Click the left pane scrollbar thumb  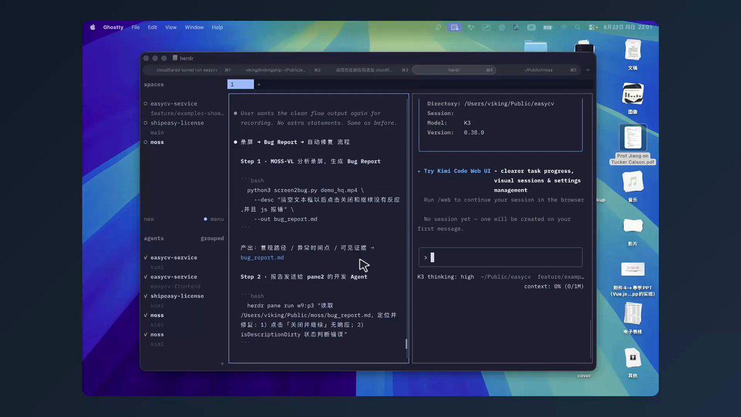[406, 344]
